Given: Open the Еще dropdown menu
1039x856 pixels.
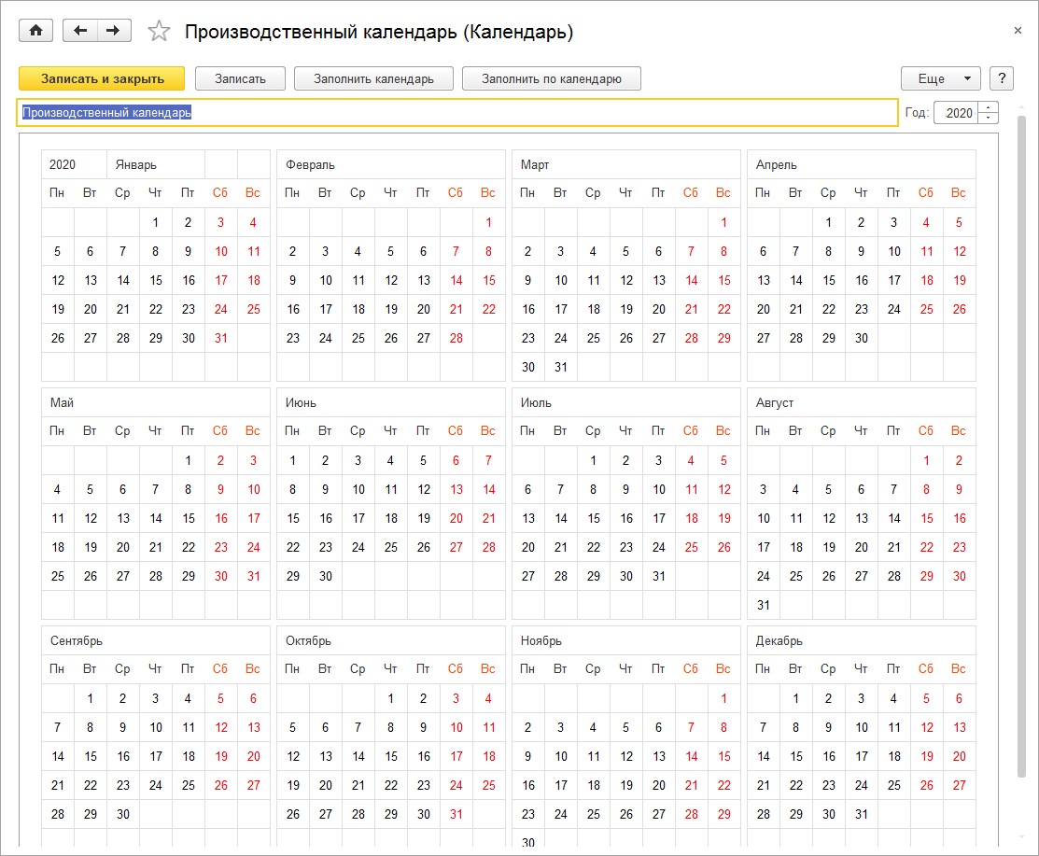Looking at the screenshot, I should [941, 78].
